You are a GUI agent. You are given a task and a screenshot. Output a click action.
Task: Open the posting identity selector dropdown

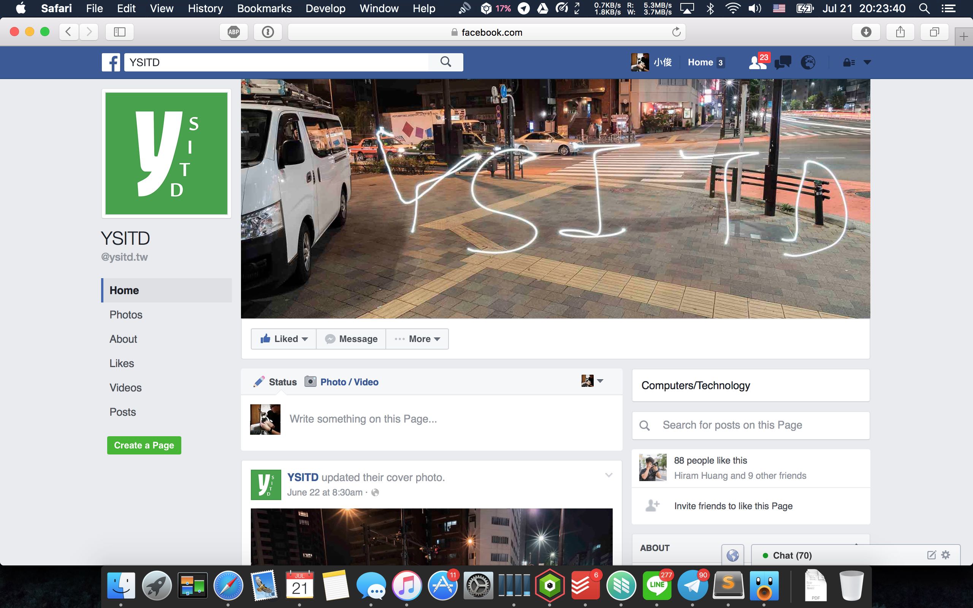592,381
